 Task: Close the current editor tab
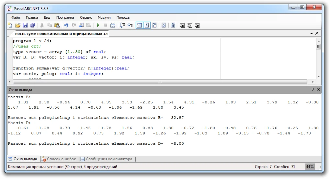pyautogui.click(x=317, y=33)
